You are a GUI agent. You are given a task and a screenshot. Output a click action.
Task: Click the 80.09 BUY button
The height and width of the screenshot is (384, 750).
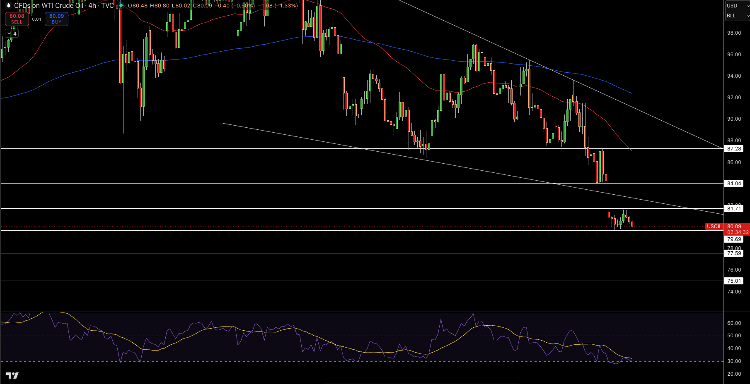56,19
